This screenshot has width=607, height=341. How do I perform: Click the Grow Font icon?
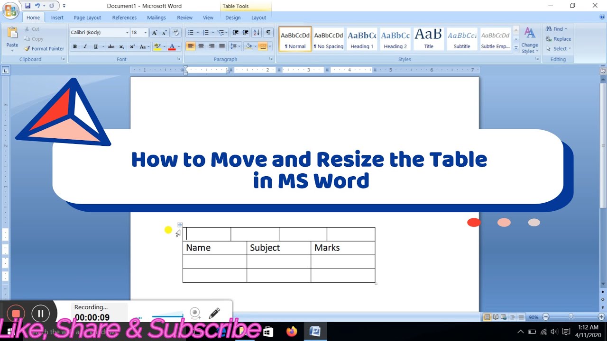point(155,33)
